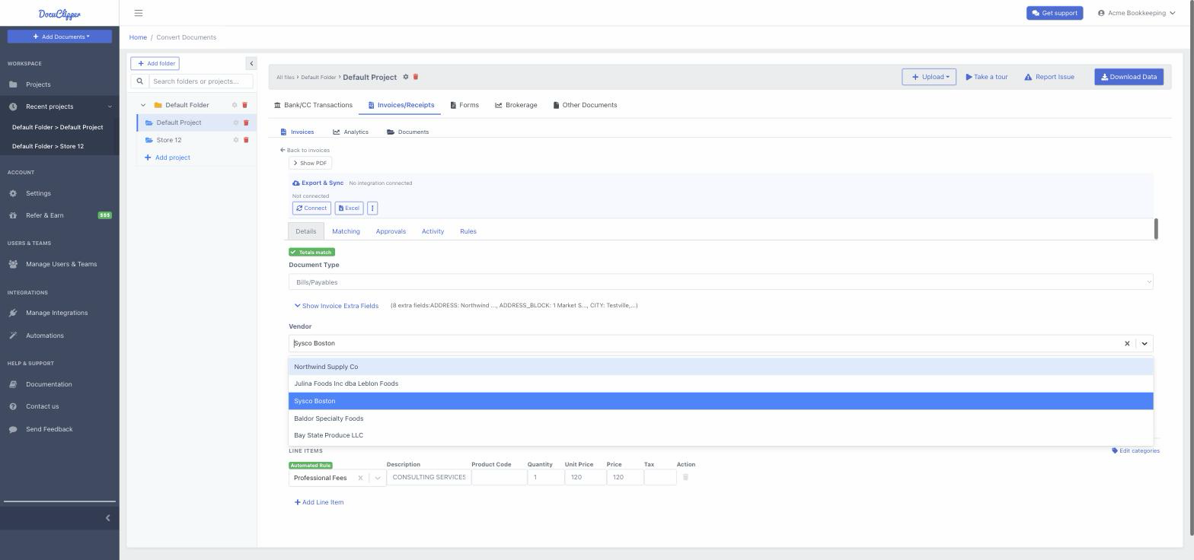Viewport: 1194px width, 560px height.
Task: Open the Professional Fees category dropdown arrow
Action: 377,479
